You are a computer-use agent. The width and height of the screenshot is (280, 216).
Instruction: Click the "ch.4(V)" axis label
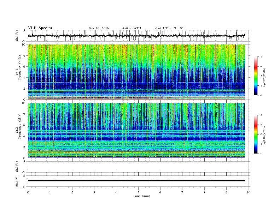(x=17, y=181)
